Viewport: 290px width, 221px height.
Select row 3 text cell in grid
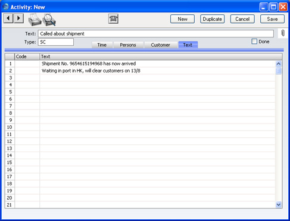pyautogui.click(x=157, y=78)
